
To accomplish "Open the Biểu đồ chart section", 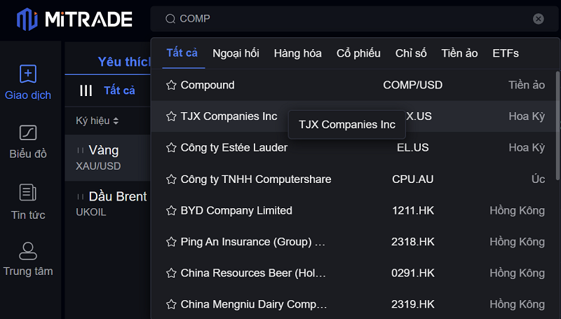I will pyautogui.click(x=28, y=141).
